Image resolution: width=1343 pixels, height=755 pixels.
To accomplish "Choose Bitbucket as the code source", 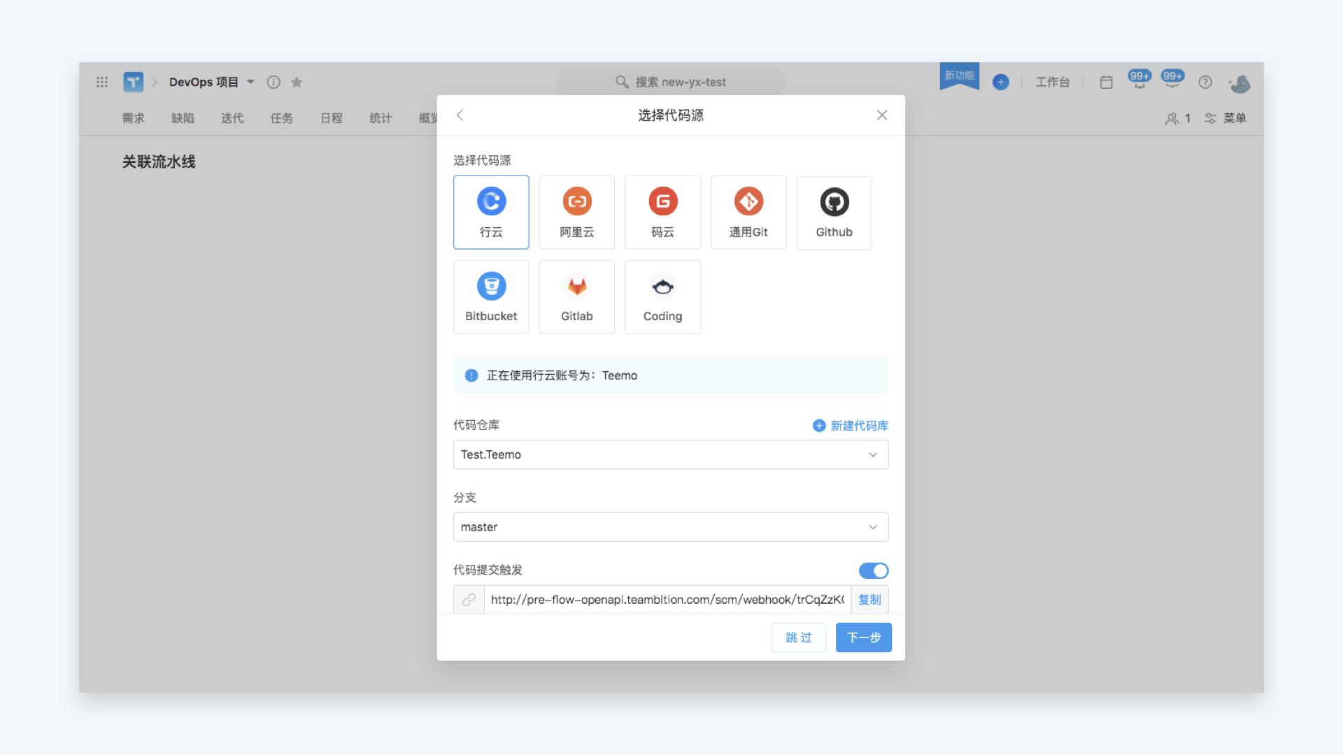I will [x=491, y=297].
